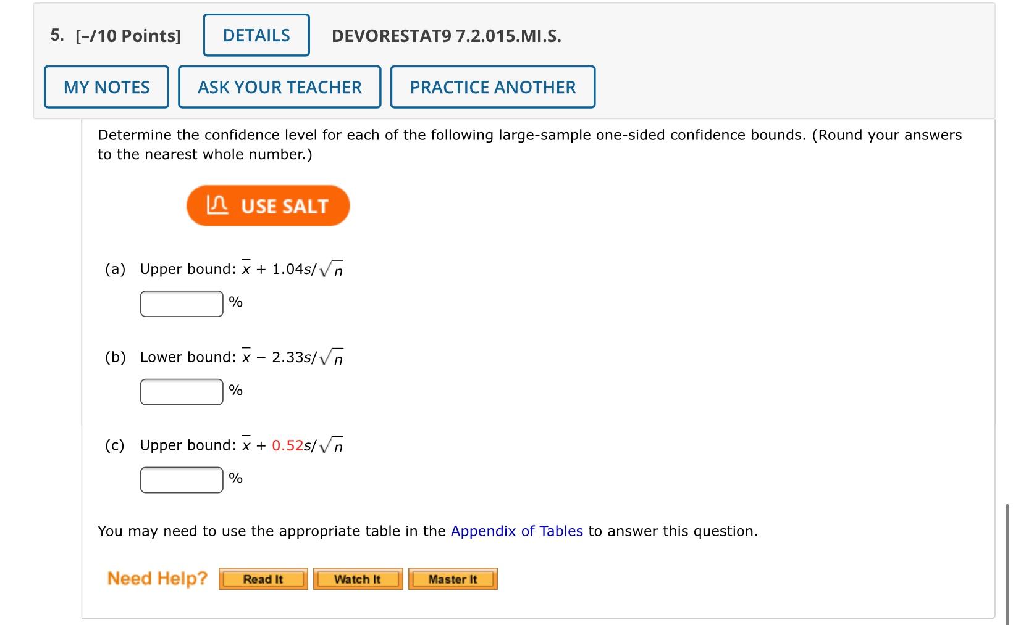Viewport: 1013px width, 625px height.
Task: Click the DETAILS button
Action: pyautogui.click(x=255, y=35)
